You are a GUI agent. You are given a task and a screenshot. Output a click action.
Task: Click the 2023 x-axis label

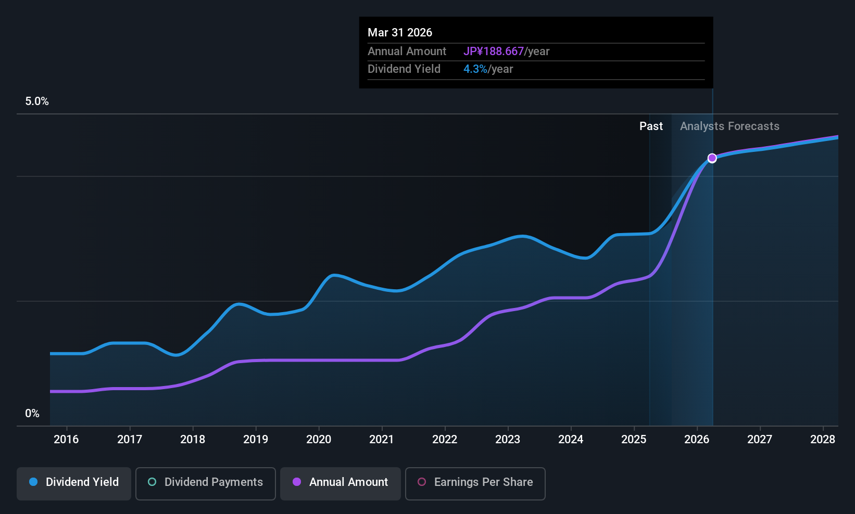pos(508,440)
